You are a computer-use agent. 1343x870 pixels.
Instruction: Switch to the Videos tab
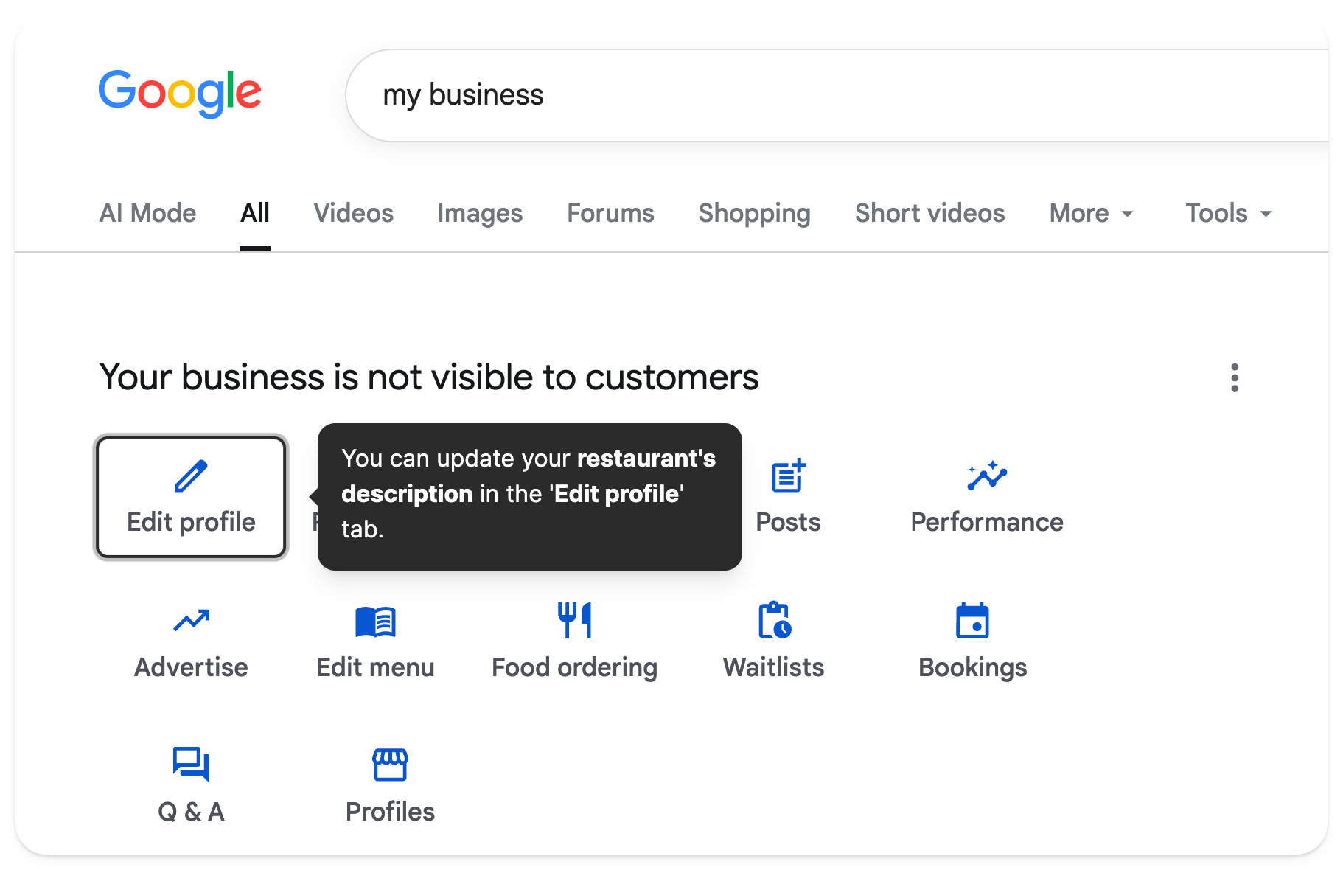coord(354,214)
